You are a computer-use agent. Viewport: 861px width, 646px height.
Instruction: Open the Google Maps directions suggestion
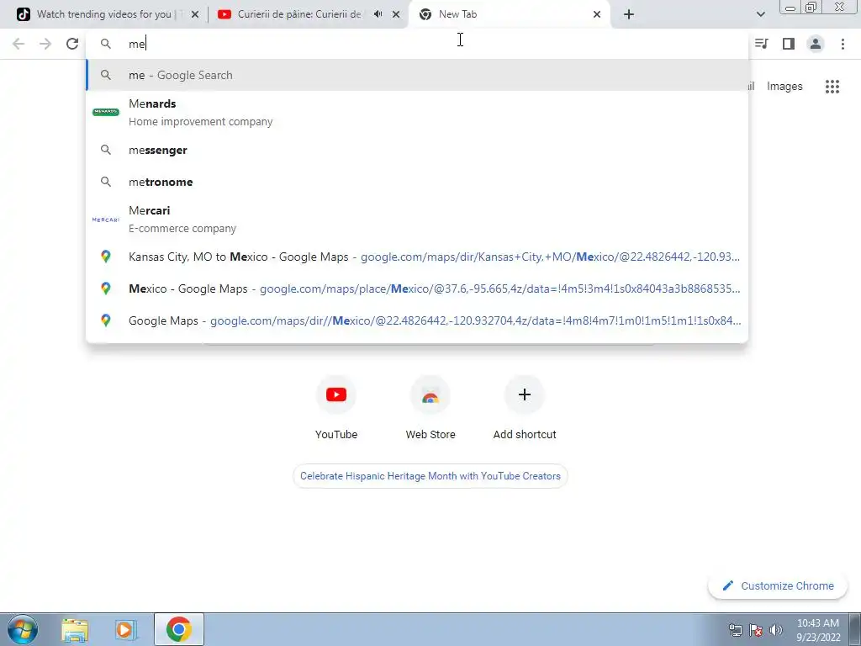(x=417, y=320)
